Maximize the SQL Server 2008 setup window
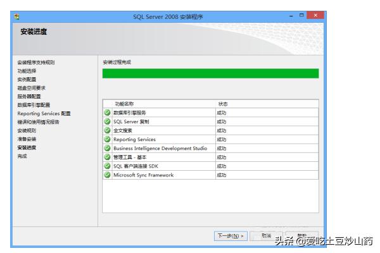380x253 pixels. [301, 15]
